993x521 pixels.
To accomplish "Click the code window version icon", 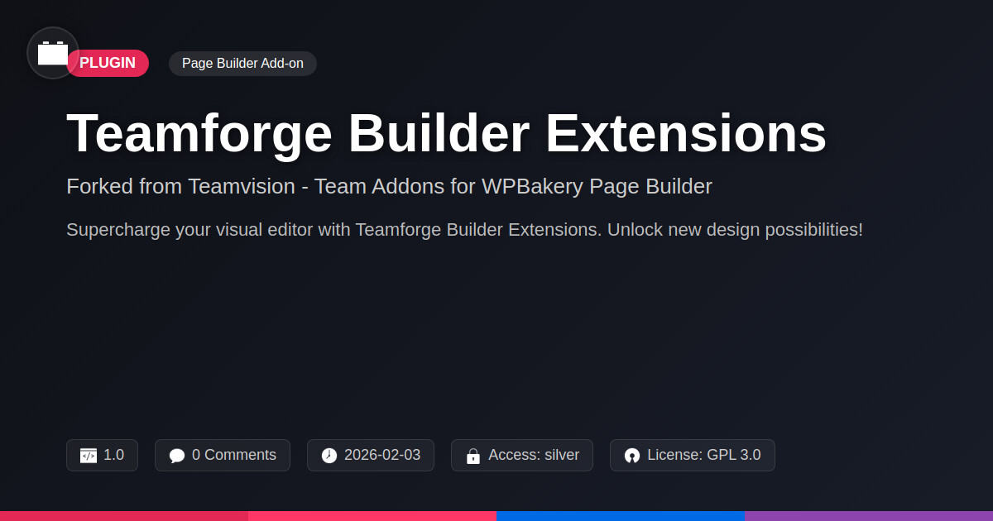I will click(89, 456).
